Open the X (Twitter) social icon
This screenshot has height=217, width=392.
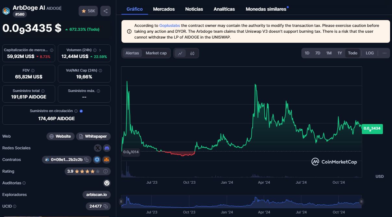click(x=97, y=148)
